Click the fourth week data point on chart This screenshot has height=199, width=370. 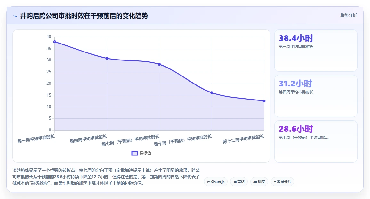pyautogui.click(x=107, y=58)
